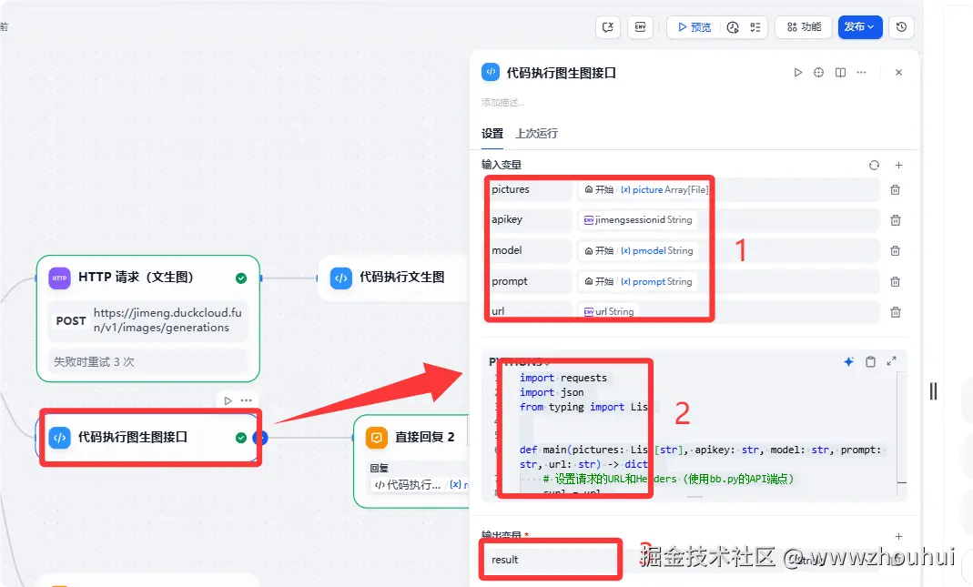
Task: Copy code with the clipboard icon
Action: click(x=871, y=362)
